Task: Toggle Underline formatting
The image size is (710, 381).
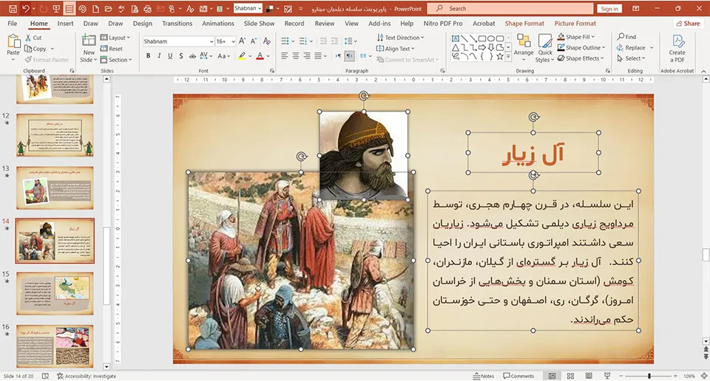Action: pos(170,56)
